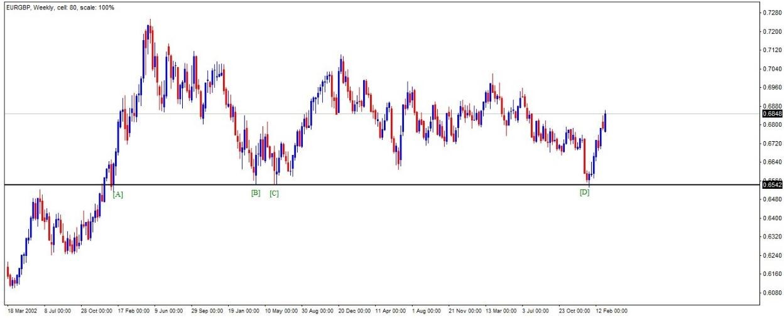Click the 17 Feb 00:00 date label
The height and width of the screenshot is (318, 784).
pyautogui.click(x=133, y=310)
